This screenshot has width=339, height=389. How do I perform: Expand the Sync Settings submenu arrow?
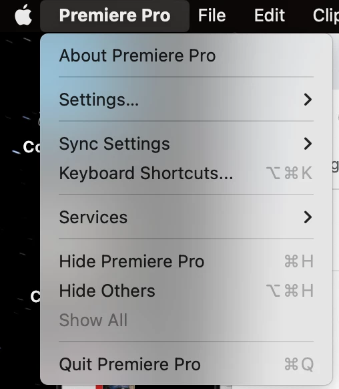click(x=308, y=144)
